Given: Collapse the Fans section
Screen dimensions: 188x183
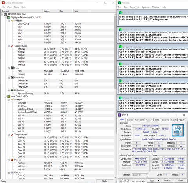Looking at the screenshot, I should coord(9,68).
